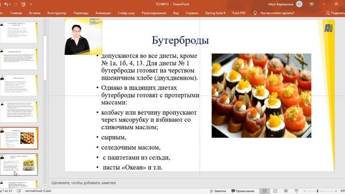
Task: Click slide counter '7 из 23' in status bar
Action: pyautogui.click(x=6, y=191)
